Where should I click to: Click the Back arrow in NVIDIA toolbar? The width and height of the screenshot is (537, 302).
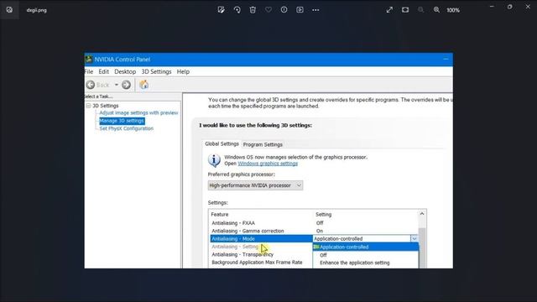coord(91,85)
